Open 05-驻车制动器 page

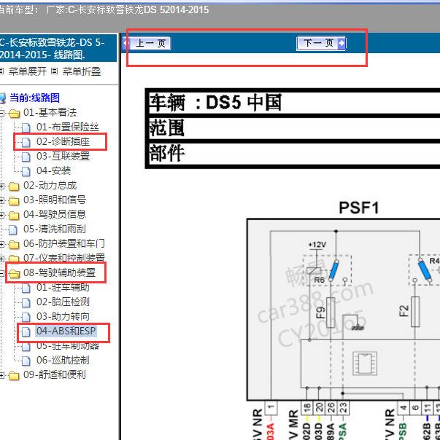coord(68,346)
